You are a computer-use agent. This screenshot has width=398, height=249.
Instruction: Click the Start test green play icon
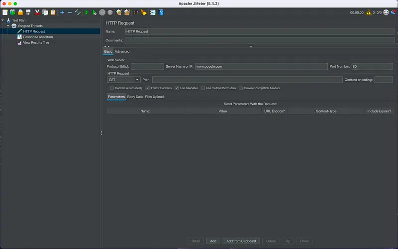pos(86,12)
